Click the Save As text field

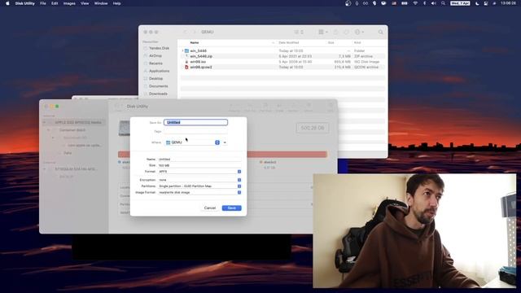tap(195, 122)
